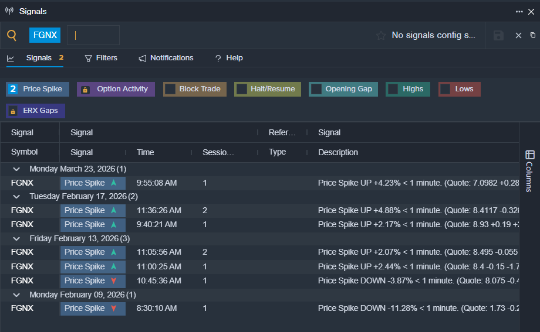Screen dimensions: 540x332
Task: Click the symbol search input field
Action: (94, 35)
